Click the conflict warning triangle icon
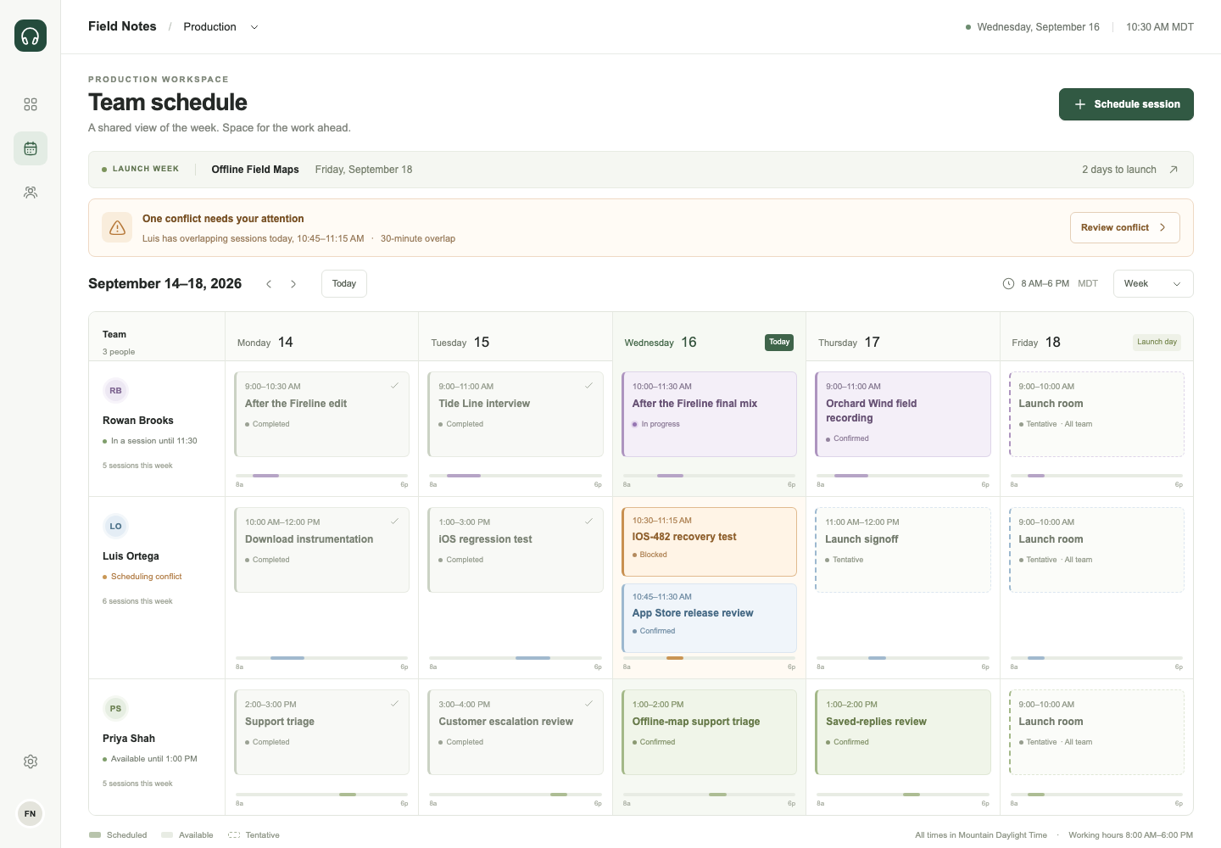 (117, 227)
